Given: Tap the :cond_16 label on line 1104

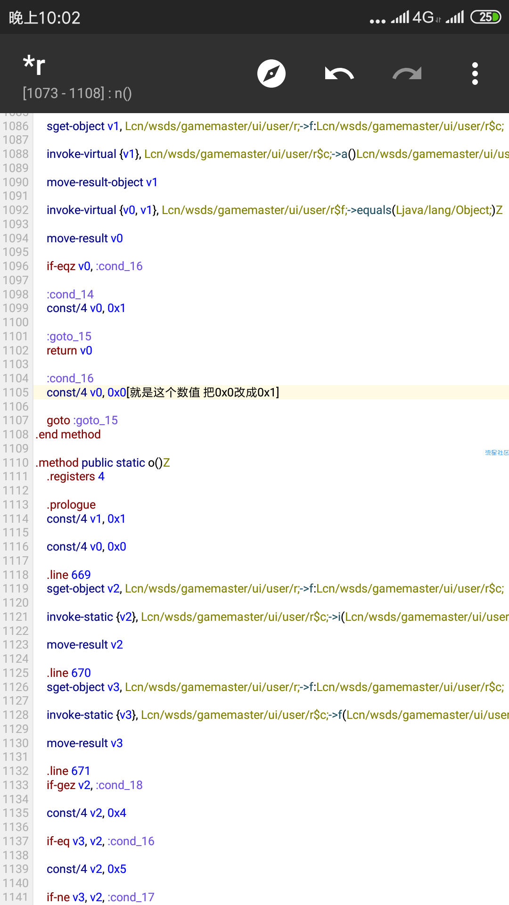Looking at the screenshot, I should (70, 378).
